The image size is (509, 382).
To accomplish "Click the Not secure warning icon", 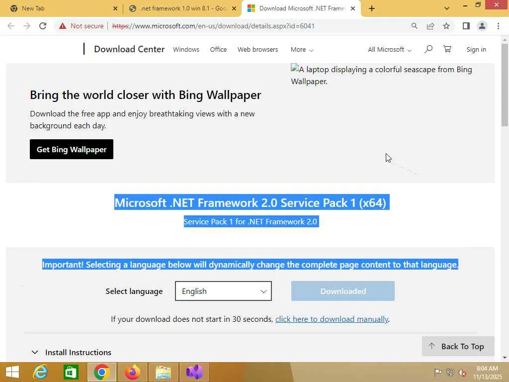I will (63, 26).
